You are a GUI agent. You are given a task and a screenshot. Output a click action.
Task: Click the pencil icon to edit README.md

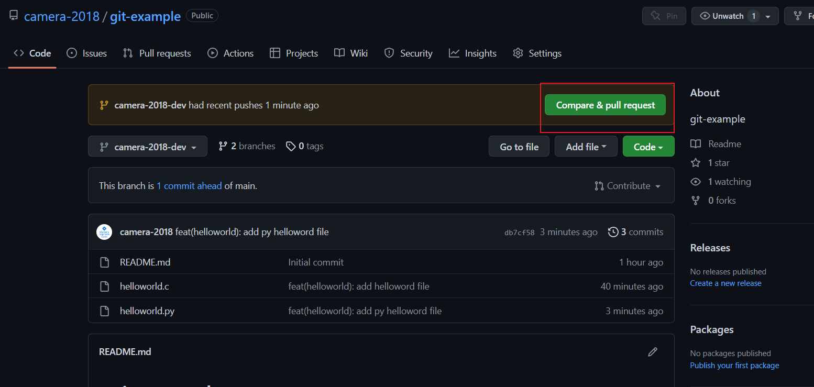point(652,352)
